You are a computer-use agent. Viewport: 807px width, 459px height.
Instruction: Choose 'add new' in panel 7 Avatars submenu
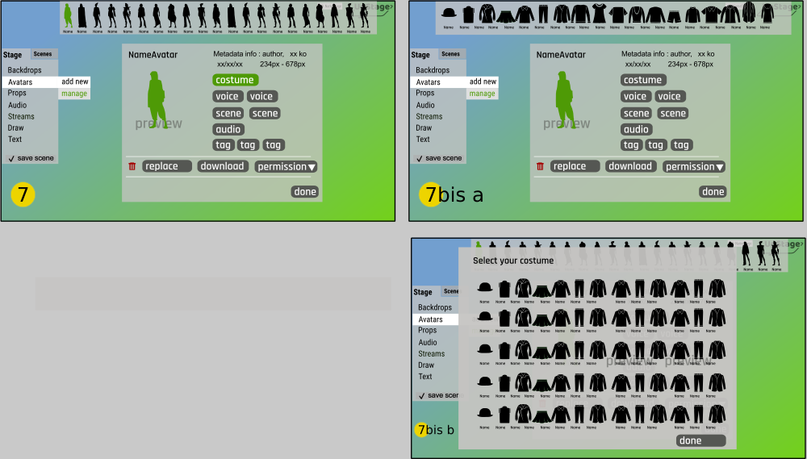point(75,81)
